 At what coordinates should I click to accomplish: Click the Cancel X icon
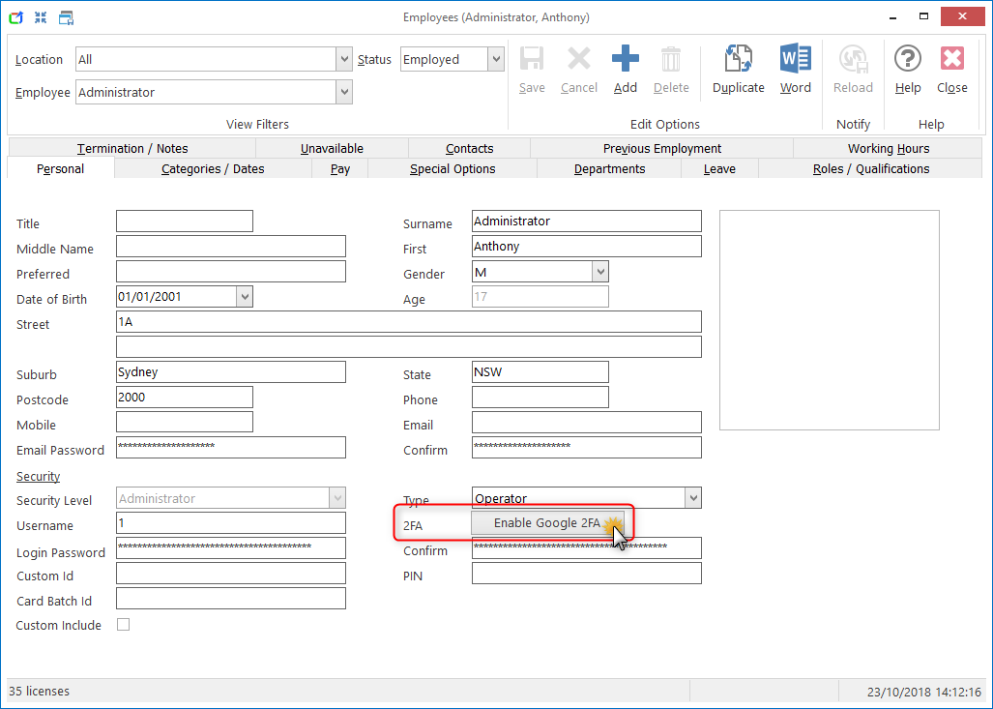(x=578, y=59)
